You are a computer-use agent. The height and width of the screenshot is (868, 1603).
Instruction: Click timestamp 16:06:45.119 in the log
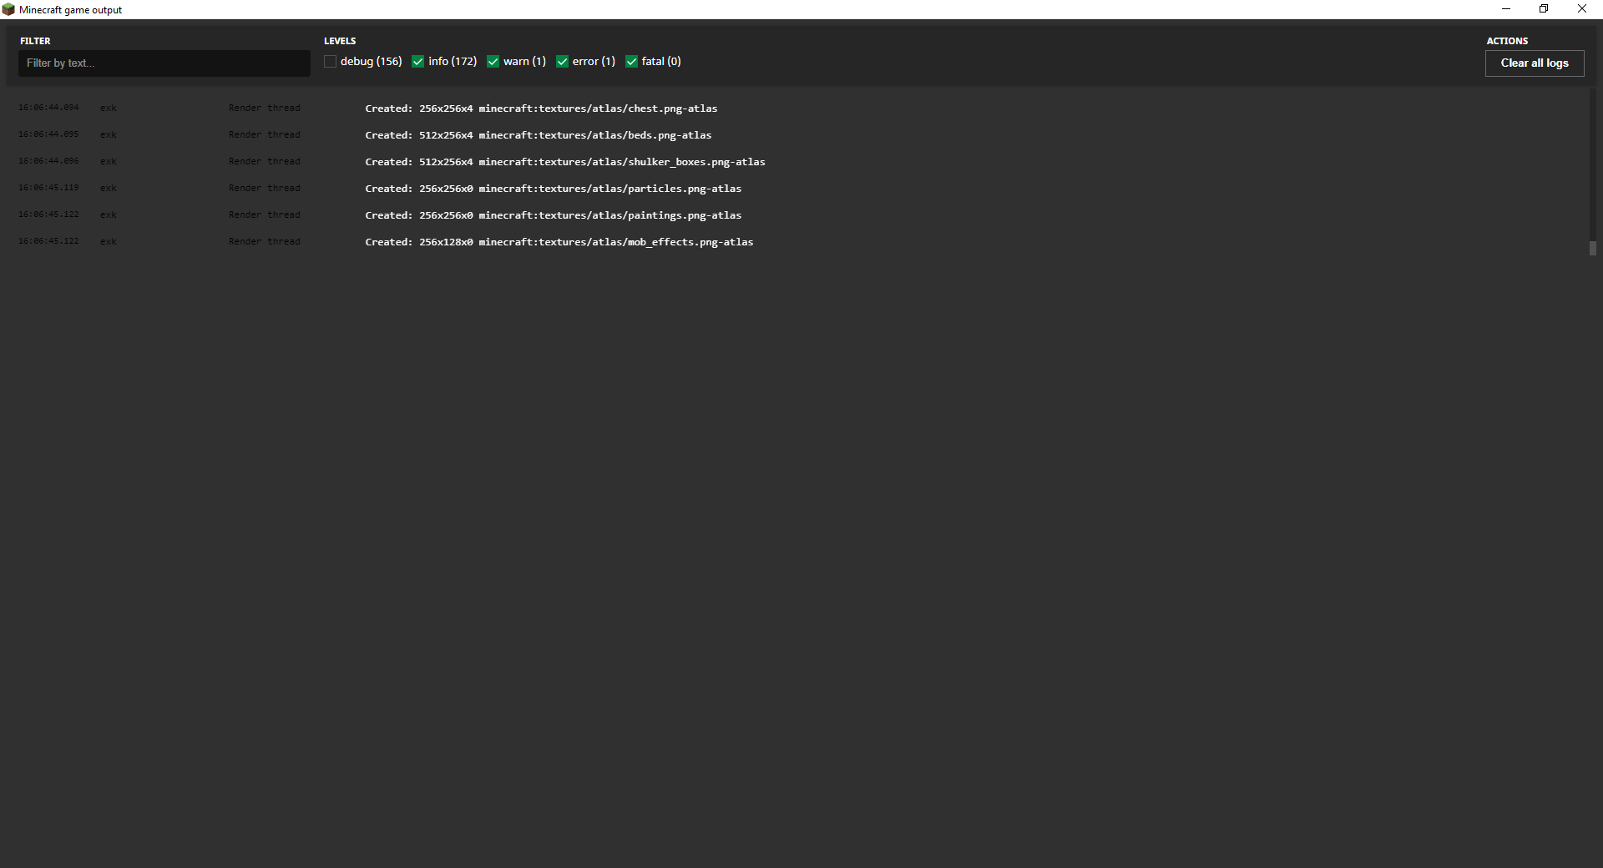48,188
